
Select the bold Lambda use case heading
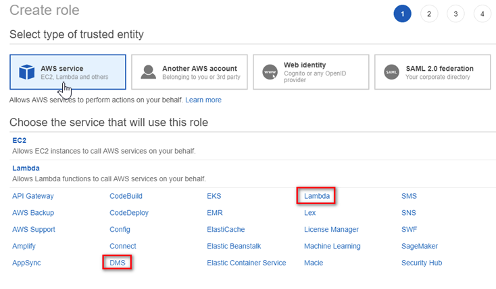tap(26, 168)
